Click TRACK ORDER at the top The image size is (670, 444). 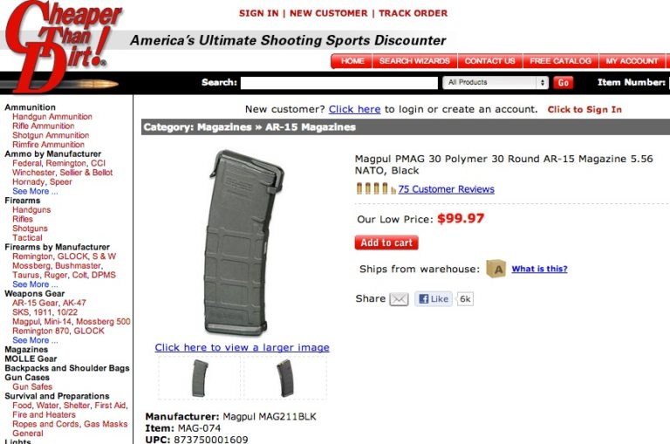(413, 13)
